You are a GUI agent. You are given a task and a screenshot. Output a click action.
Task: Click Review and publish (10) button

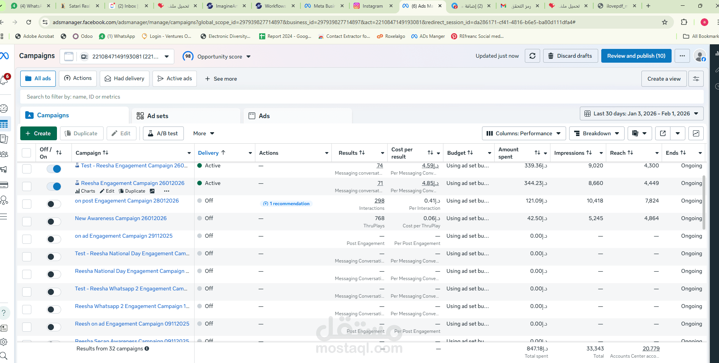636,56
